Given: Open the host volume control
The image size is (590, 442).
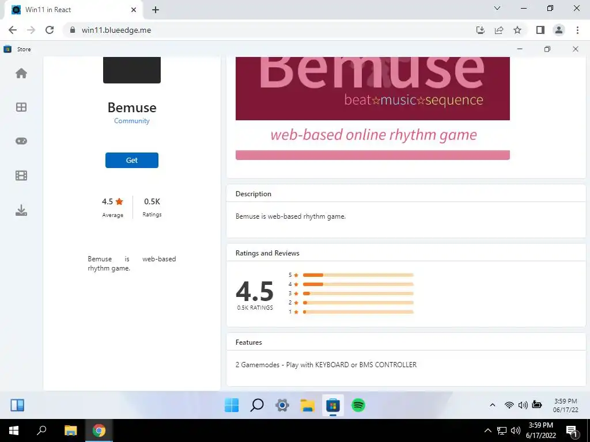Looking at the screenshot, I should 516,430.
